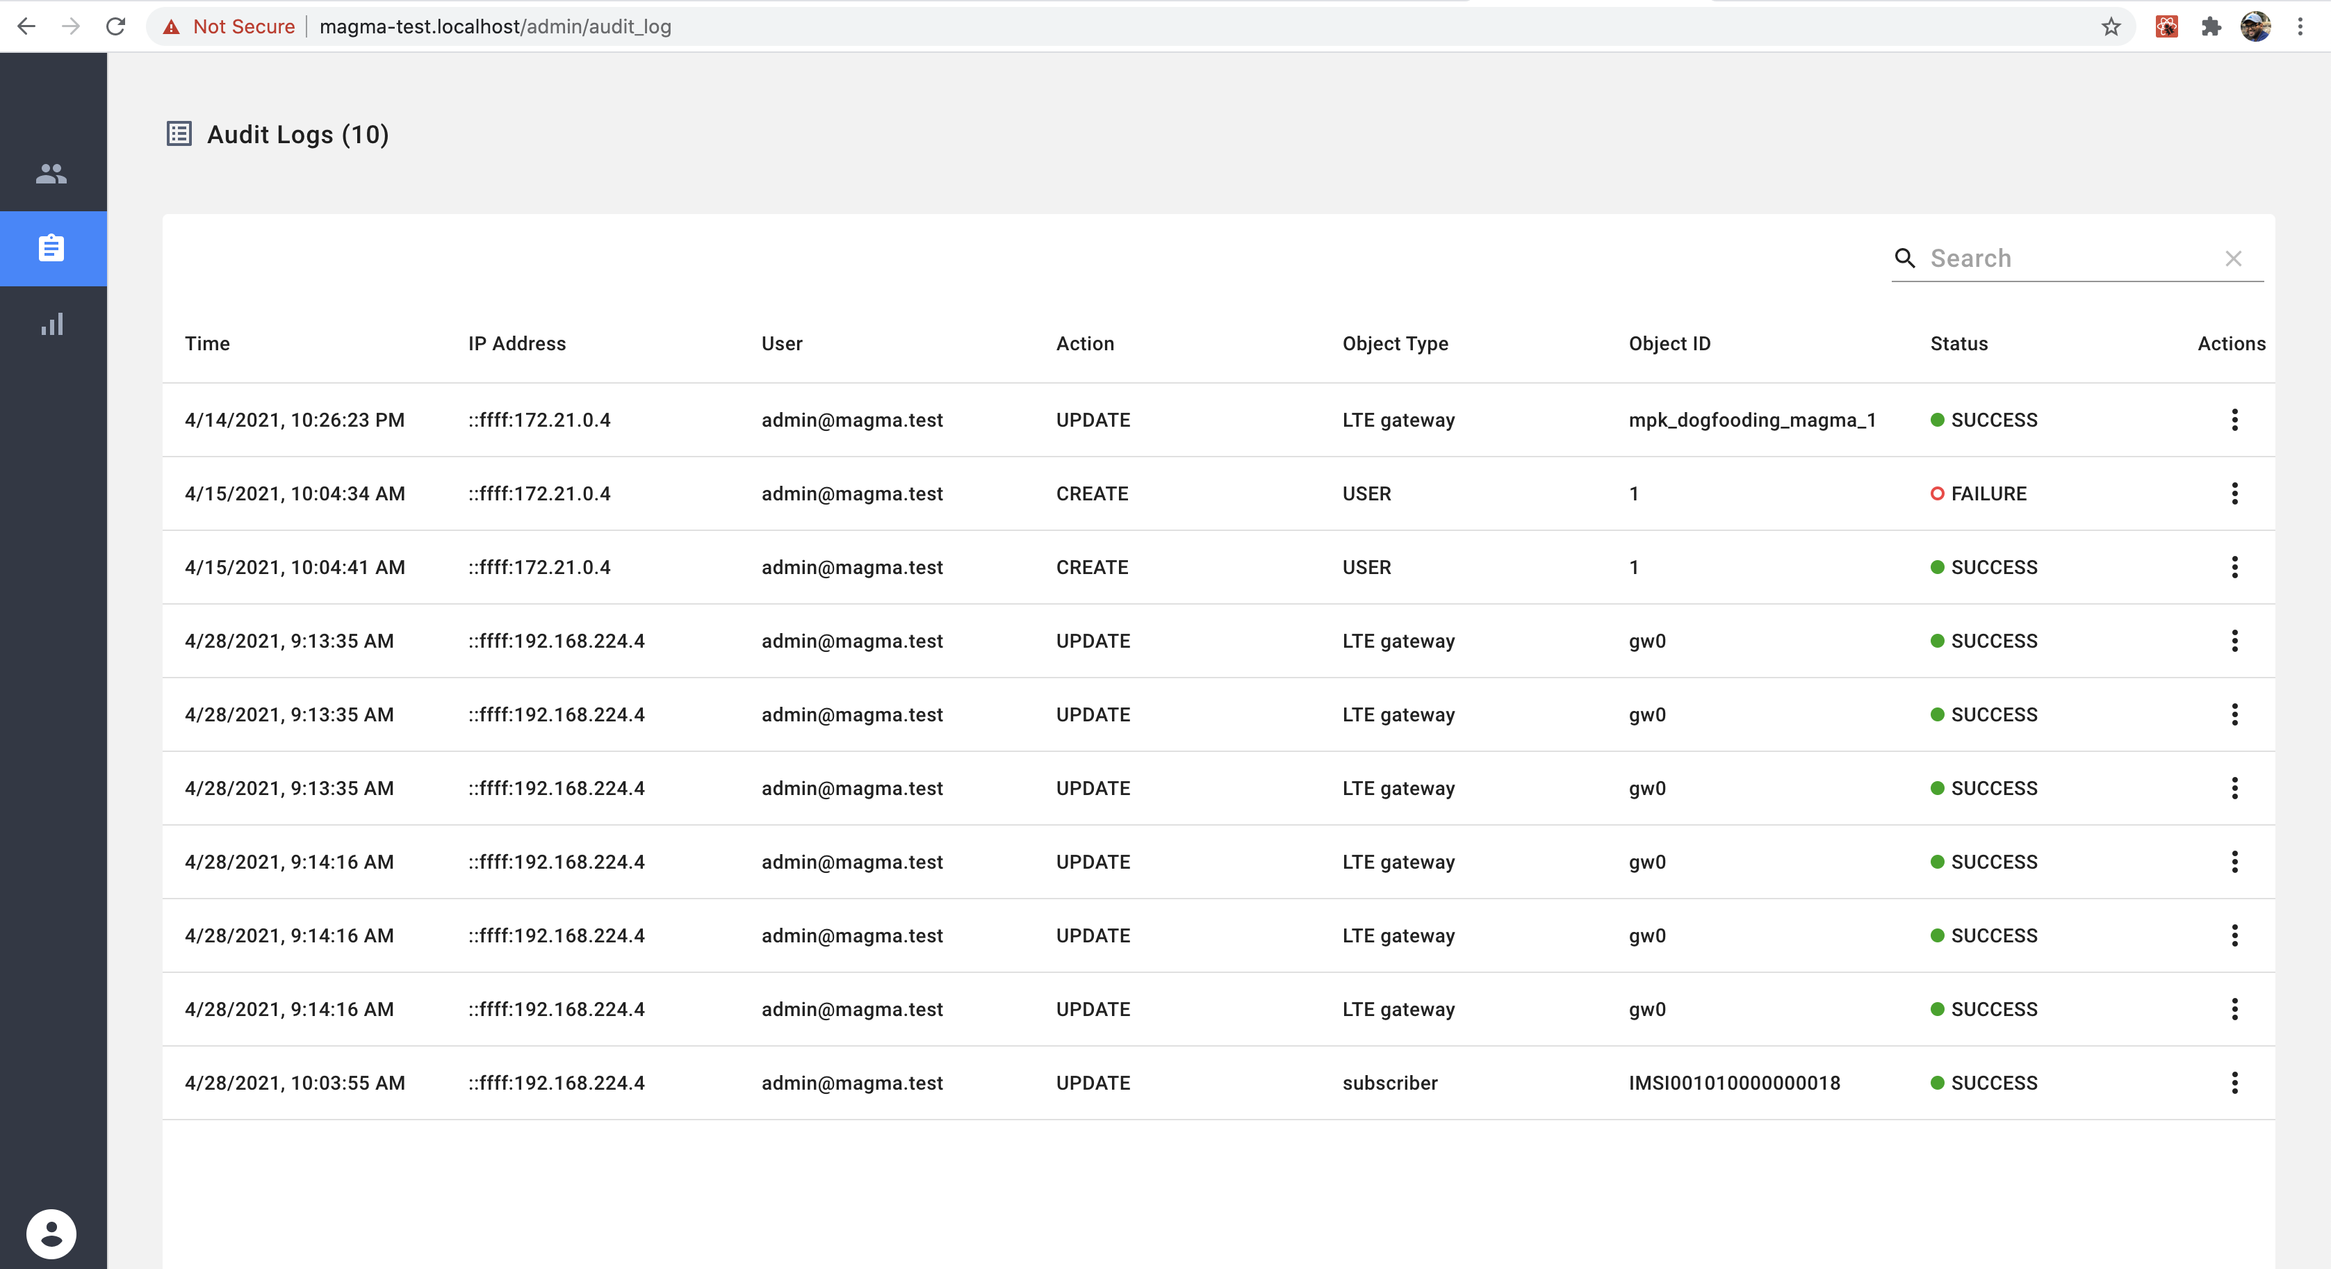Image resolution: width=2331 pixels, height=1269 pixels.
Task: Sort by the Time column header
Action: (206, 343)
